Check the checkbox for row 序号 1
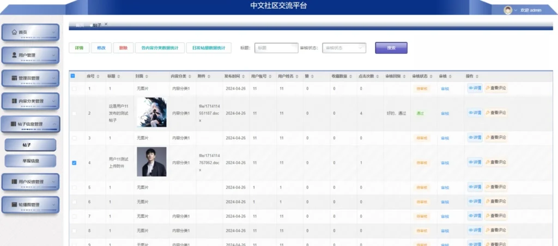Viewport: 558px width, 246px height. coord(74,89)
